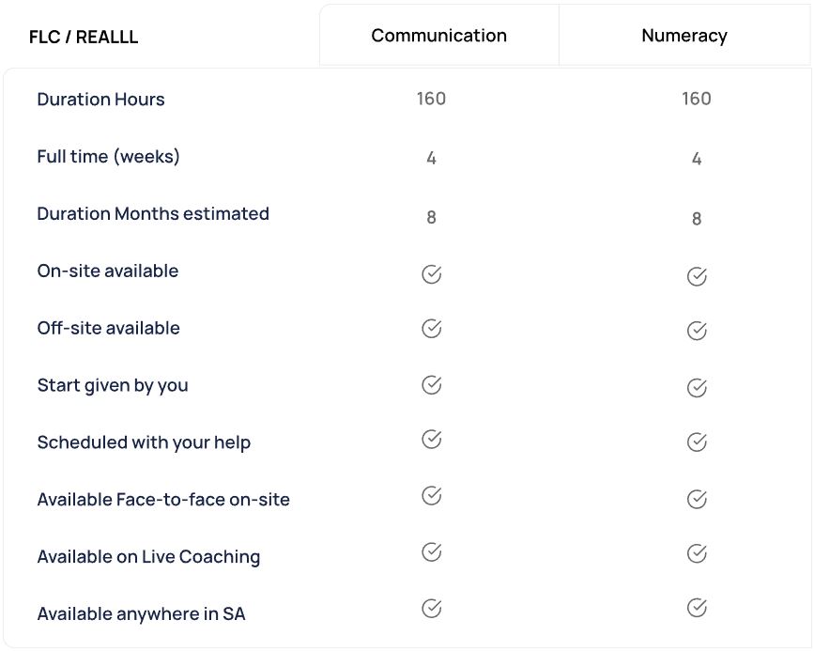Click the Communication column tab

pyautogui.click(x=438, y=37)
